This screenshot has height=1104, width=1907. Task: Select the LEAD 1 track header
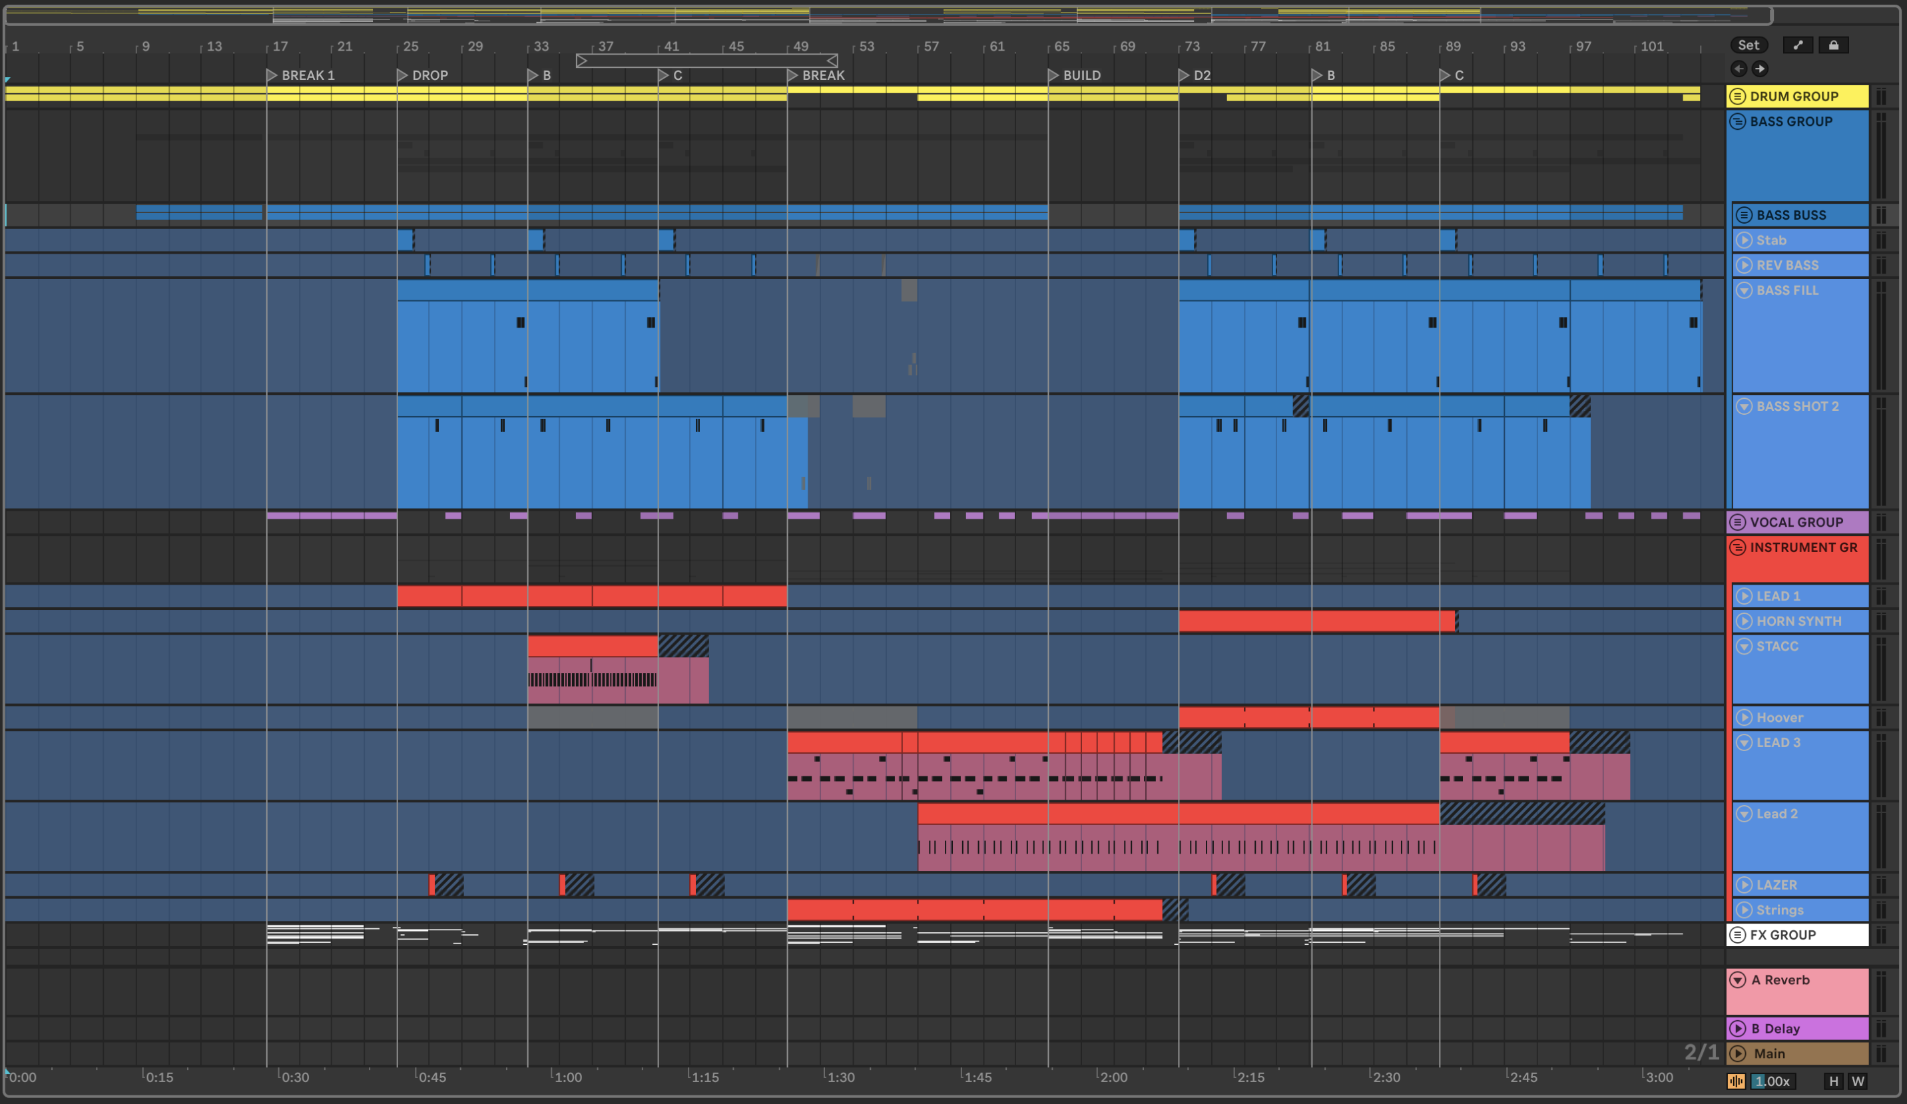(1816, 596)
